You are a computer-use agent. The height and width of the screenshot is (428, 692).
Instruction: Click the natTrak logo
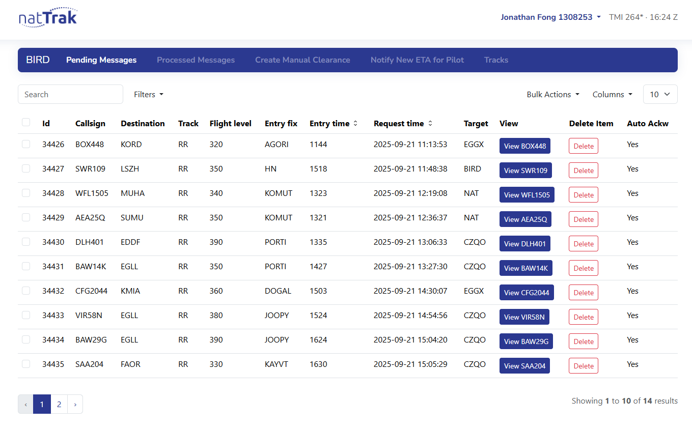[x=48, y=17]
